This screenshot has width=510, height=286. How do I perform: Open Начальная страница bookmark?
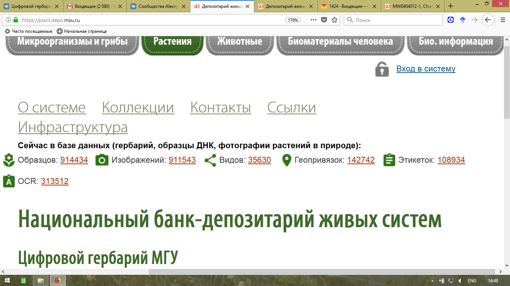[82, 31]
